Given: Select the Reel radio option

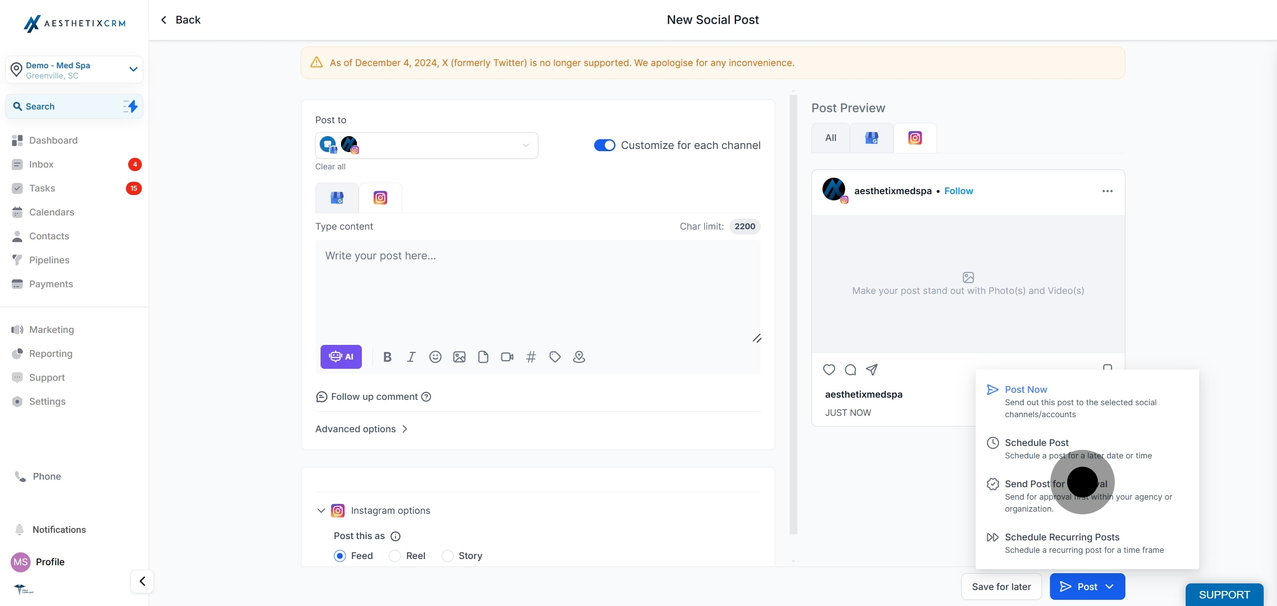Looking at the screenshot, I should click(x=395, y=556).
